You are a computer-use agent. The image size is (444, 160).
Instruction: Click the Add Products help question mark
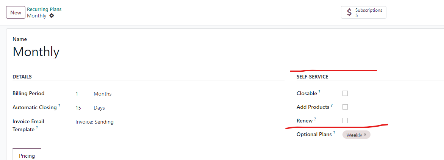click(331, 105)
